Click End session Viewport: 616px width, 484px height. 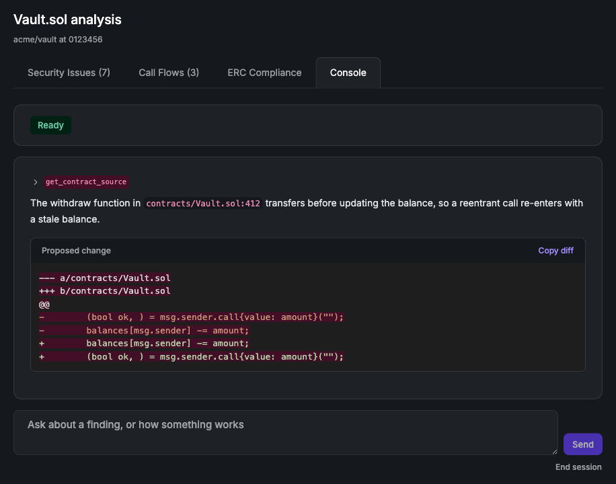pos(578,467)
